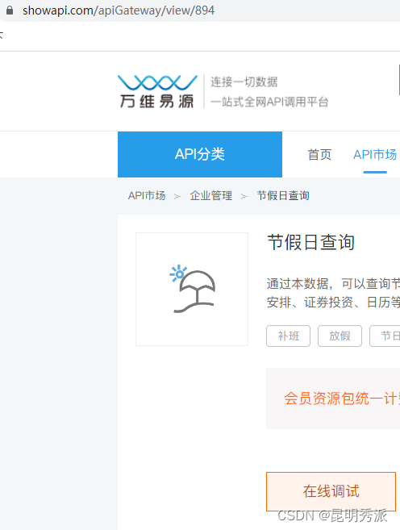The width and height of the screenshot is (400, 530).
Task: Click the 在线调试 button
Action: tap(331, 491)
